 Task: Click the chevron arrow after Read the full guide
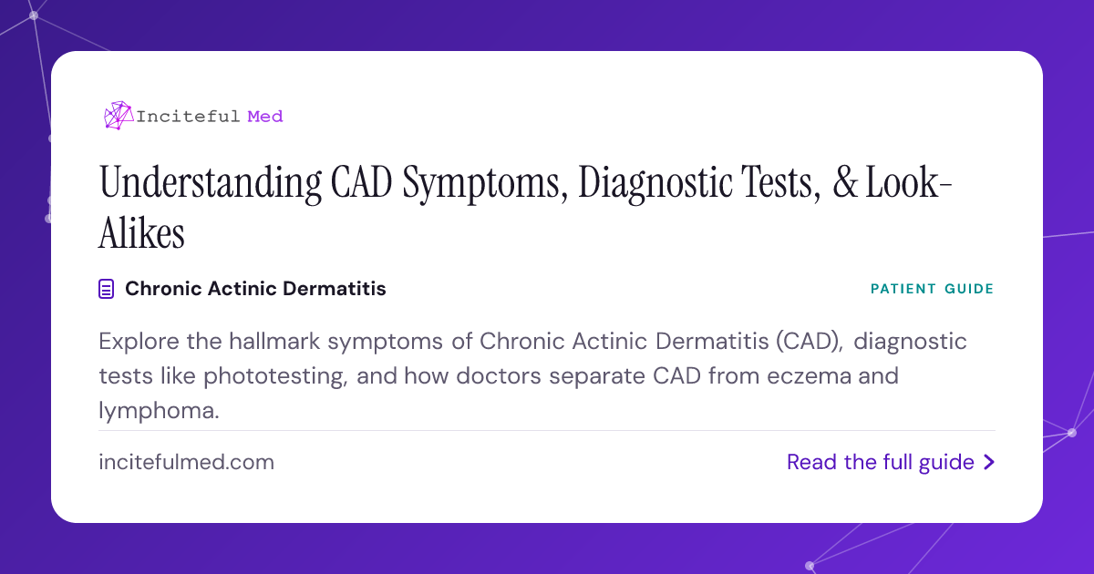tap(989, 463)
